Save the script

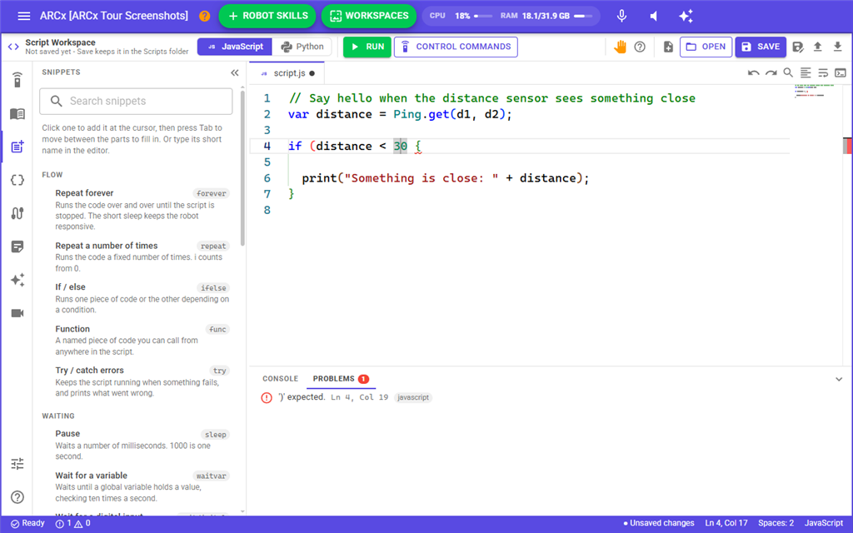[761, 47]
